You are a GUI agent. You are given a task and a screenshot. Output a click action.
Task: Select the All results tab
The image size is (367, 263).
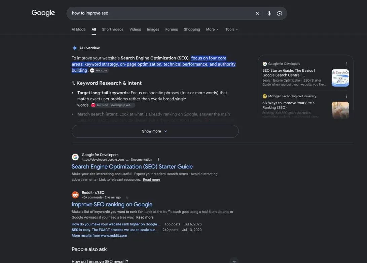coord(94,30)
